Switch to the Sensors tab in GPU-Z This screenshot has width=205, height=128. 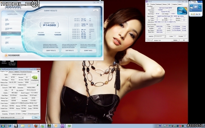point(11,72)
